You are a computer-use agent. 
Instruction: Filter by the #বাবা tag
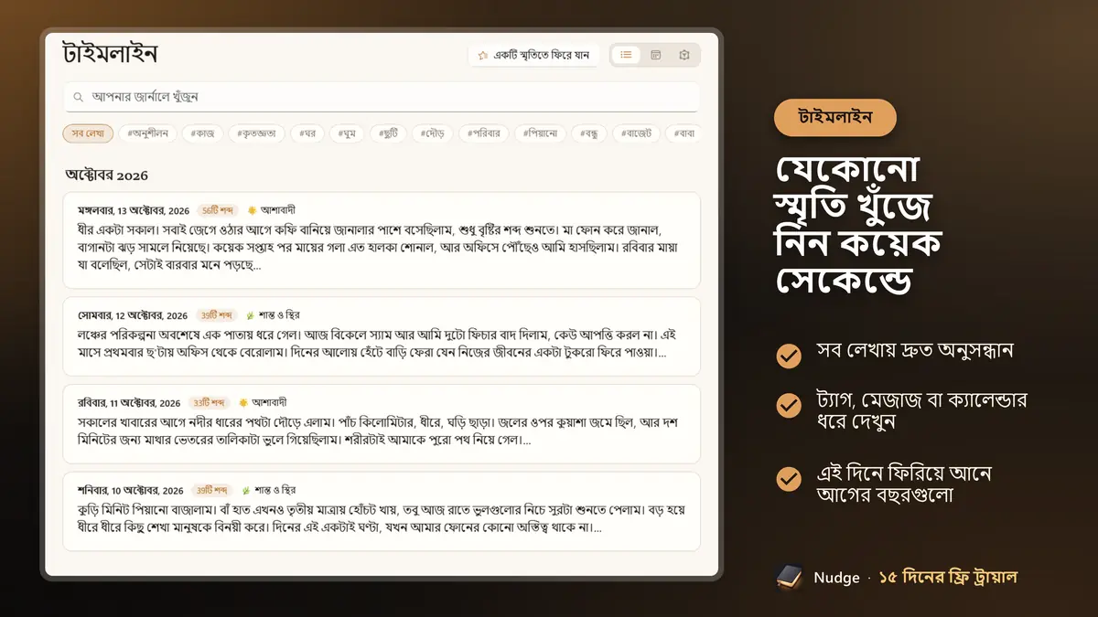[683, 133]
